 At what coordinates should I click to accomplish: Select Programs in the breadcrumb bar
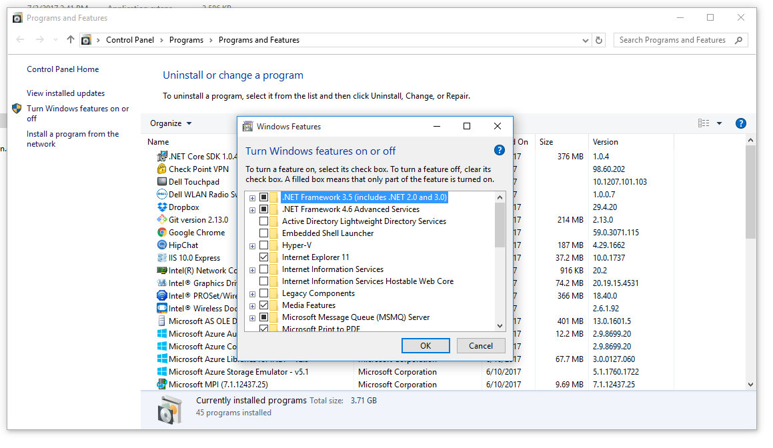tap(186, 39)
